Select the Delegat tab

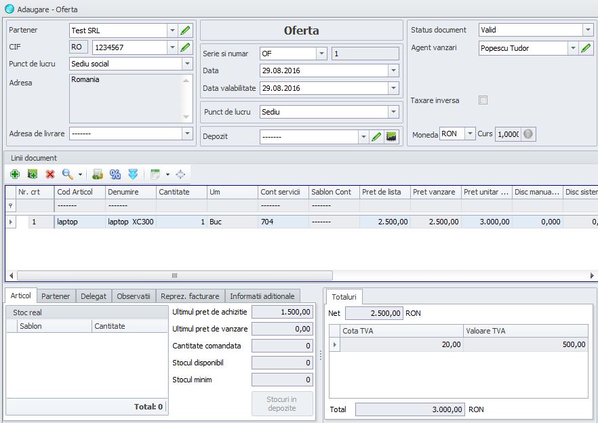coord(94,296)
